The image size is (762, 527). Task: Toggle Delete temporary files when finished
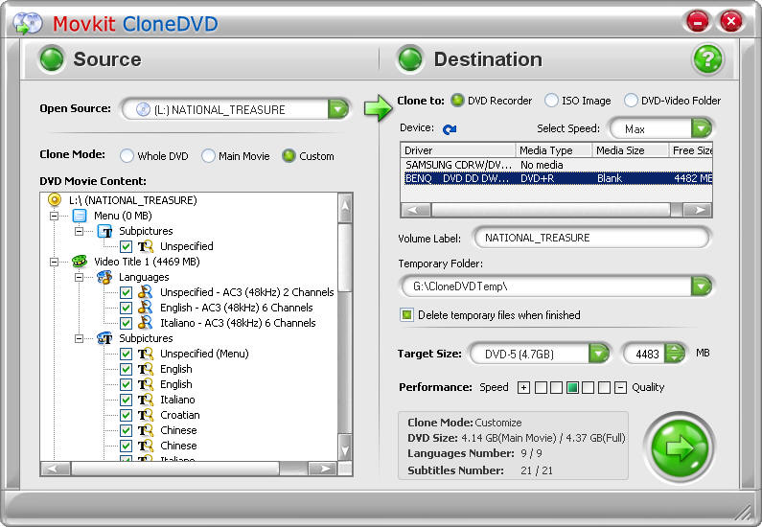(x=406, y=314)
